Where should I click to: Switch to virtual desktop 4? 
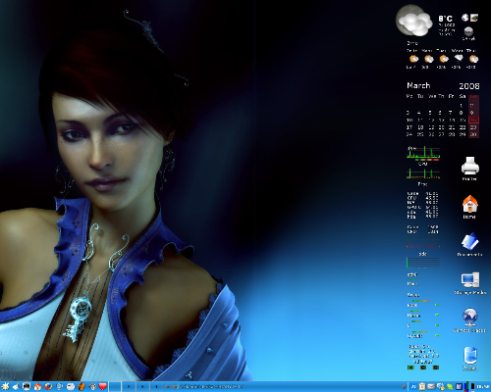pyautogui.click(x=156, y=387)
